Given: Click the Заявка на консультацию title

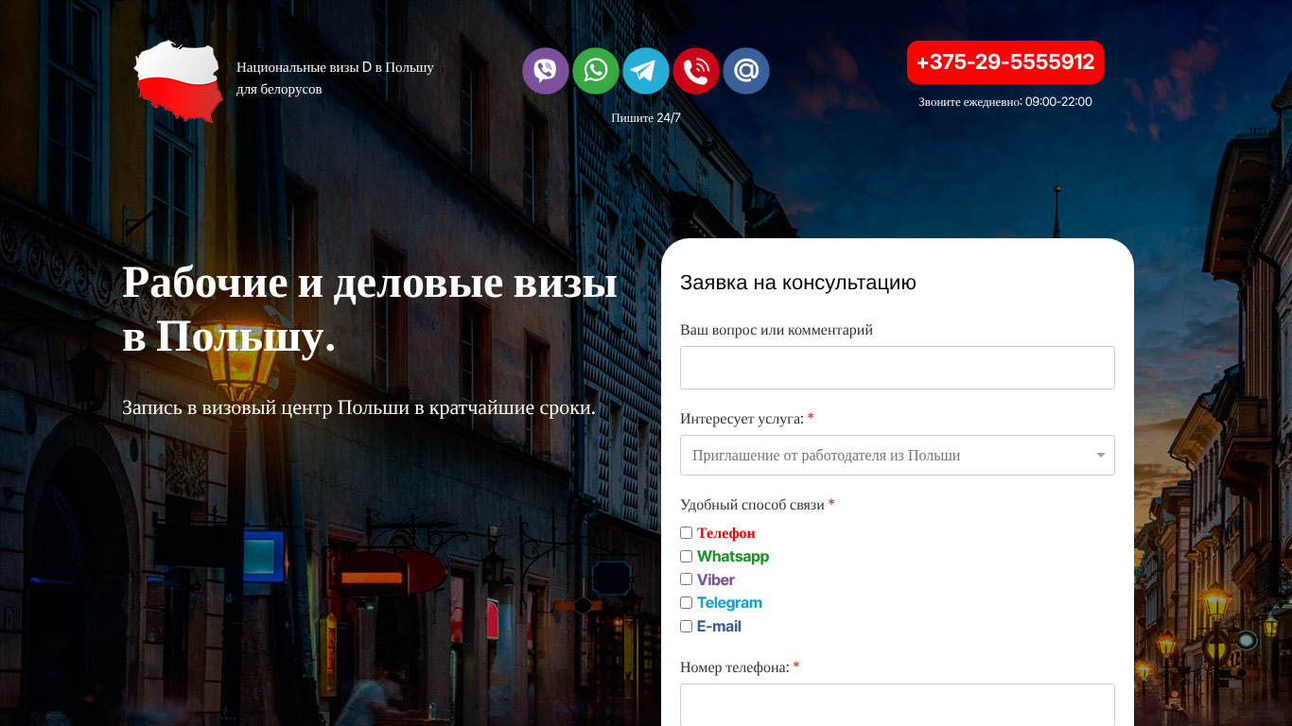Looking at the screenshot, I should 798,283.
